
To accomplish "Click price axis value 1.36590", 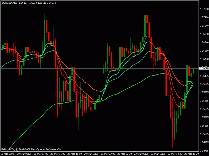I will pyautogui.click(x=204, y=51).
